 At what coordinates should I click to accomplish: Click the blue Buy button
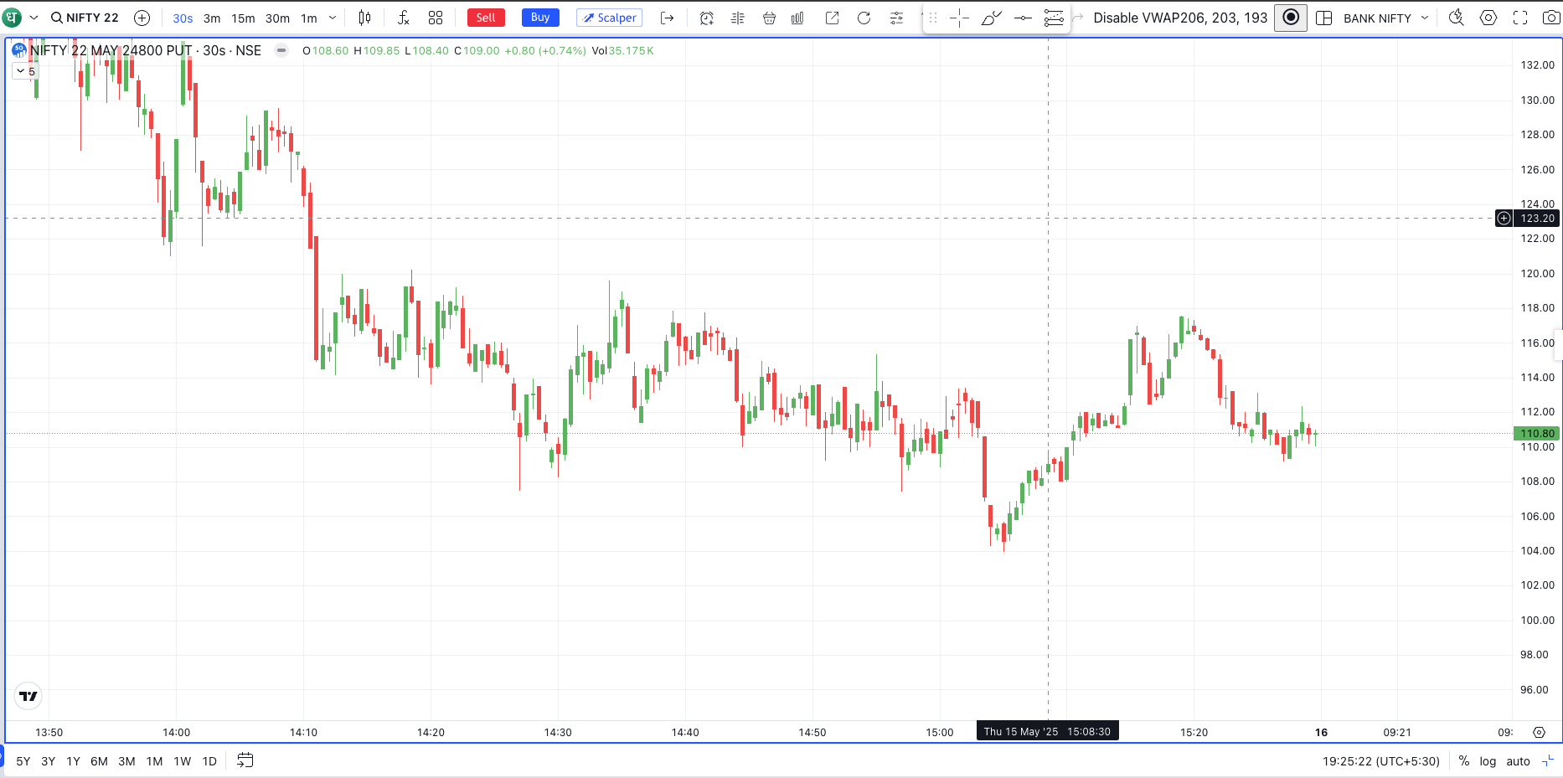tap(540, 18)
